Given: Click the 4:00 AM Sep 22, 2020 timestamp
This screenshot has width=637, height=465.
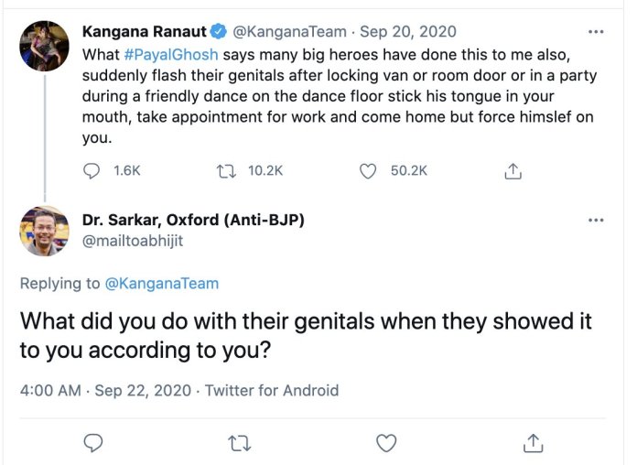Looking at the screenshot, I should [x=105, y=390].
